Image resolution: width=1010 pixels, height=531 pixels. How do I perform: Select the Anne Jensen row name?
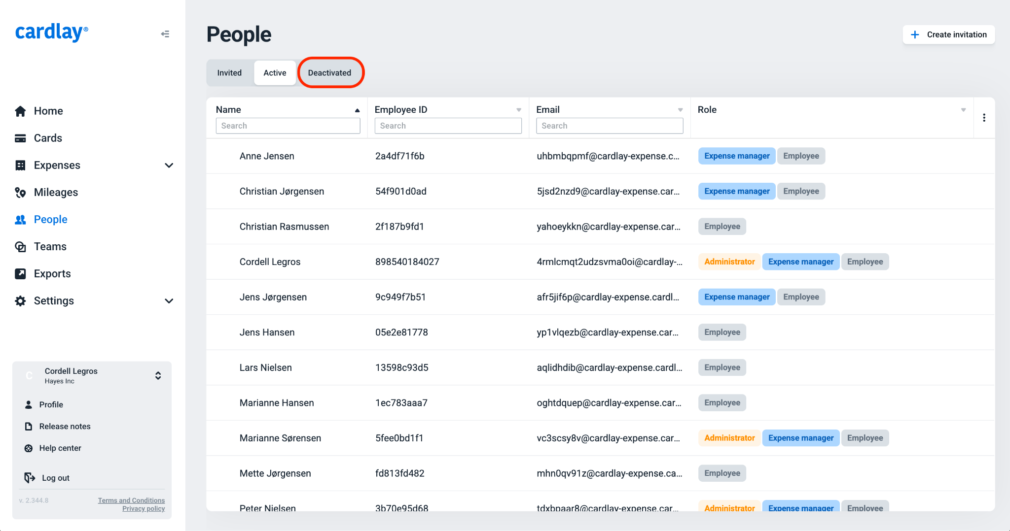[267, 156]
